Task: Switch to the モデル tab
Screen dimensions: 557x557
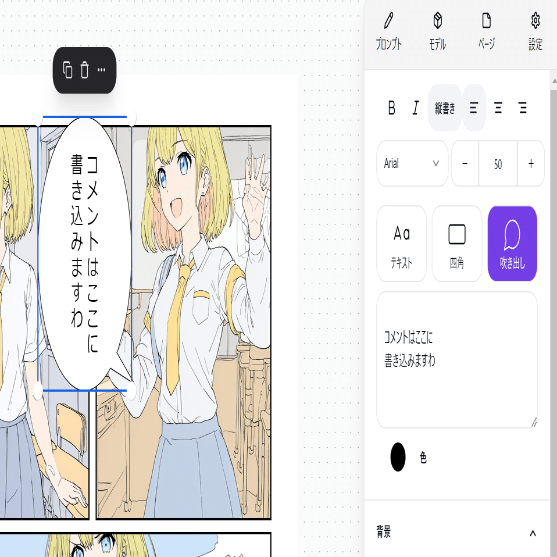Action: tap(438, 31)
